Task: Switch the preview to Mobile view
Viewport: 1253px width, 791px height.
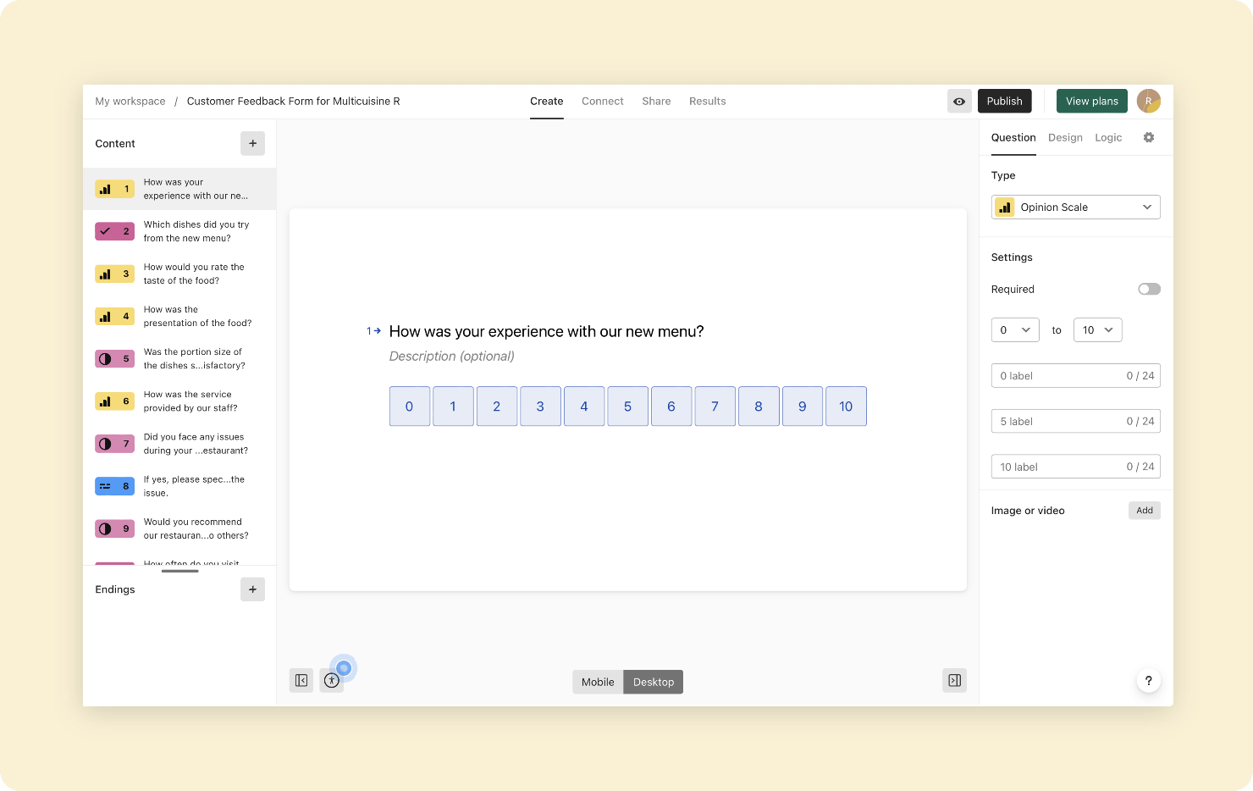Action: 597,682
